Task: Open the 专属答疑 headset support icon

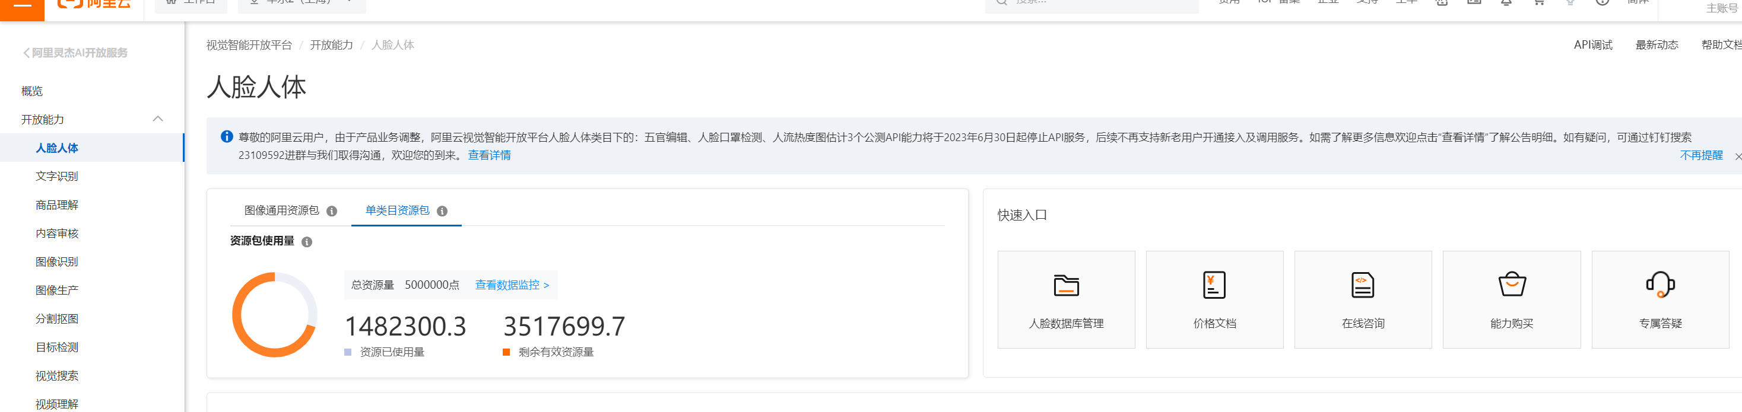Action: click(1660, 285)
